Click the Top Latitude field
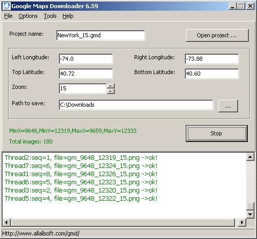Viewport: 257px width, 239px height. [x=86, y=74]
